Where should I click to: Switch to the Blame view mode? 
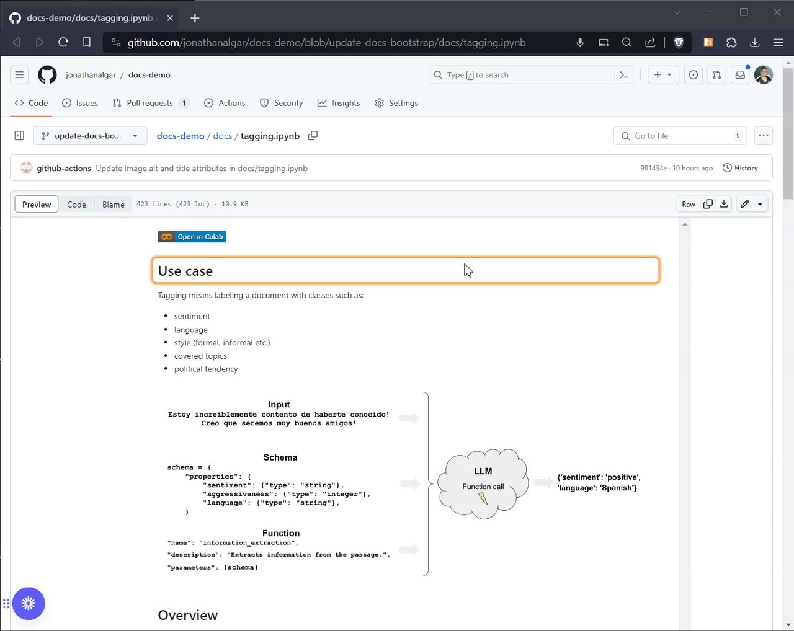click(114, 205)
